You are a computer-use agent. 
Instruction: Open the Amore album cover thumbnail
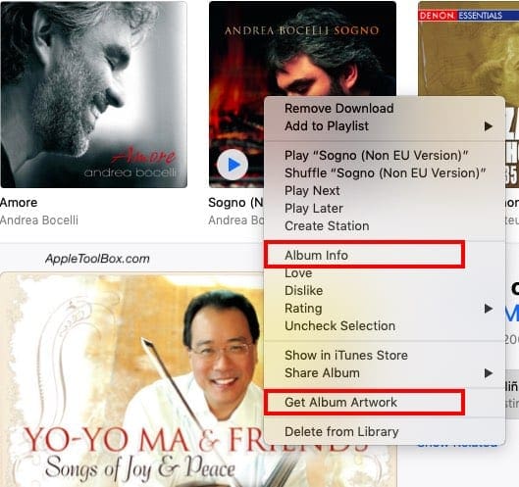tap(93, 94)
